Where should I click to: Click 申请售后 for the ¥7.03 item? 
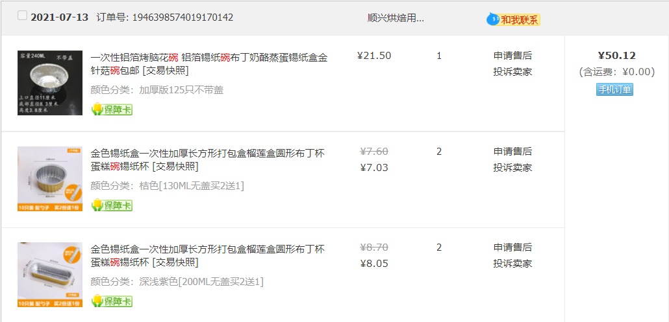coord(512,152)
